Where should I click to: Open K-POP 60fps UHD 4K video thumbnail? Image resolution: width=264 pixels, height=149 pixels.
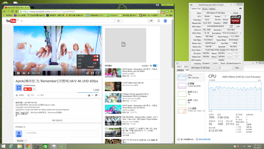tap(113, 86)
